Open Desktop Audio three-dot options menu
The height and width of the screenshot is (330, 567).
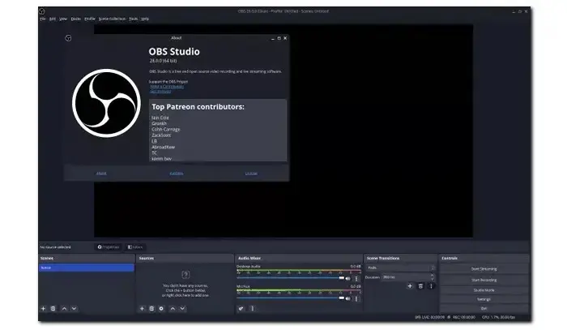point(356,278)
